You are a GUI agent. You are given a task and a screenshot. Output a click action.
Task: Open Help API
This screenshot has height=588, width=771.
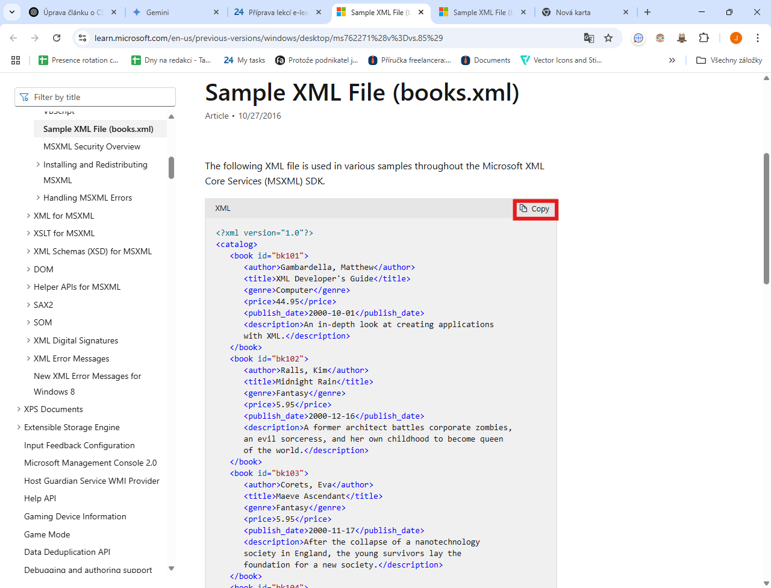tap(40, 498)
